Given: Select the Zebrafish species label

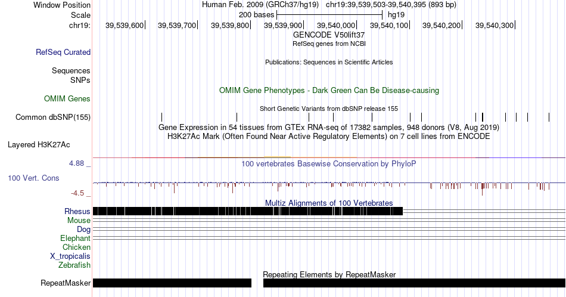Looking at the screenshot, I should click(74, 265).
